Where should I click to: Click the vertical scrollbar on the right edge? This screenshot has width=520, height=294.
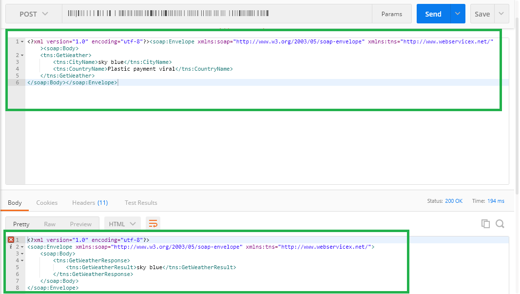(x=517, y=106)
